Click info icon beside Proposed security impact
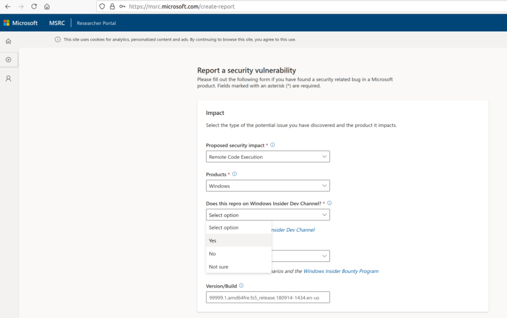Viewport: 507px width, 318px height. point(272,145)
